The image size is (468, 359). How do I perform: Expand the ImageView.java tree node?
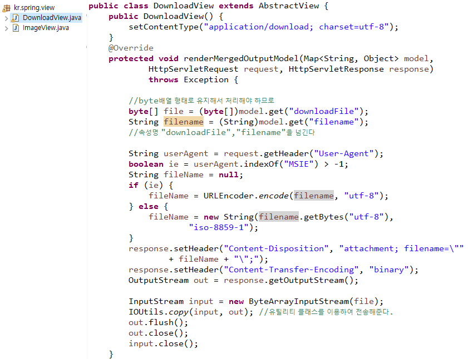click(6, 28)
